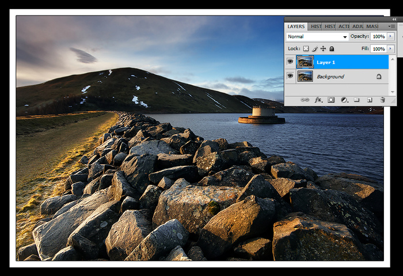Viewport: 403px width, 276px height.
Task: Open the Opacity slider arrow
Action: tap(391, 36)
